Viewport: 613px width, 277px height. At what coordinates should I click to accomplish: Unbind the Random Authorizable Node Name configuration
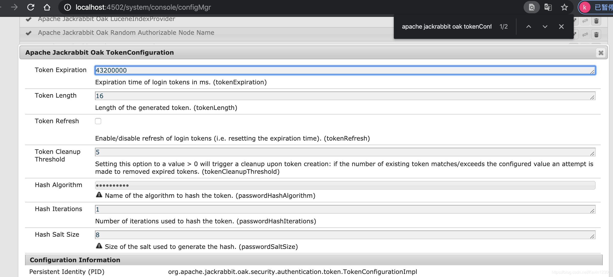585,34
